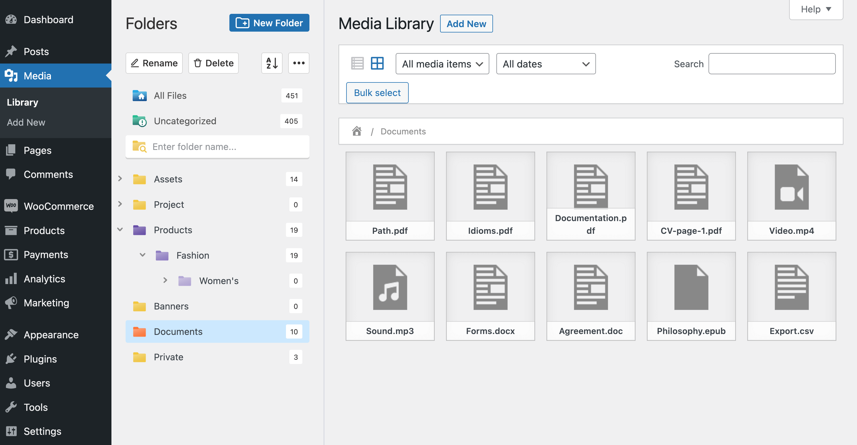Sort folders with the A-Z sort icon
The height and width of the screenshot is (445, 857).
point(272,63)
